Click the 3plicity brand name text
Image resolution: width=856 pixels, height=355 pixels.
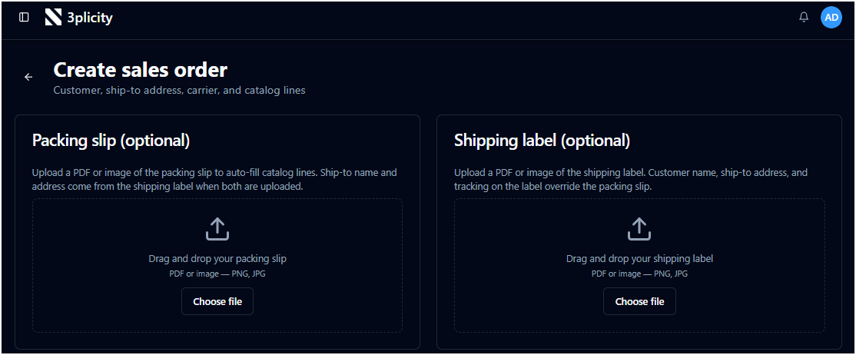pos(90,18)
